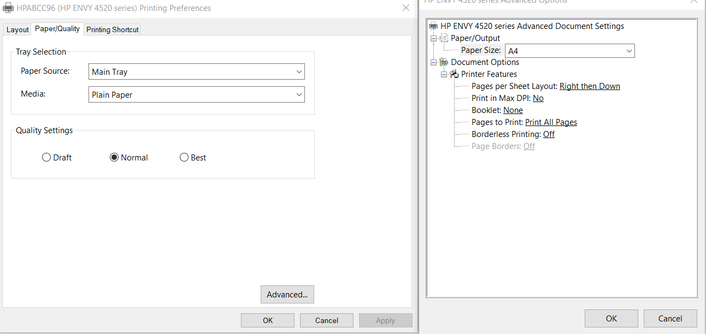
Task: Click the Printer Features icon
Action: click(x=454, y=74)
